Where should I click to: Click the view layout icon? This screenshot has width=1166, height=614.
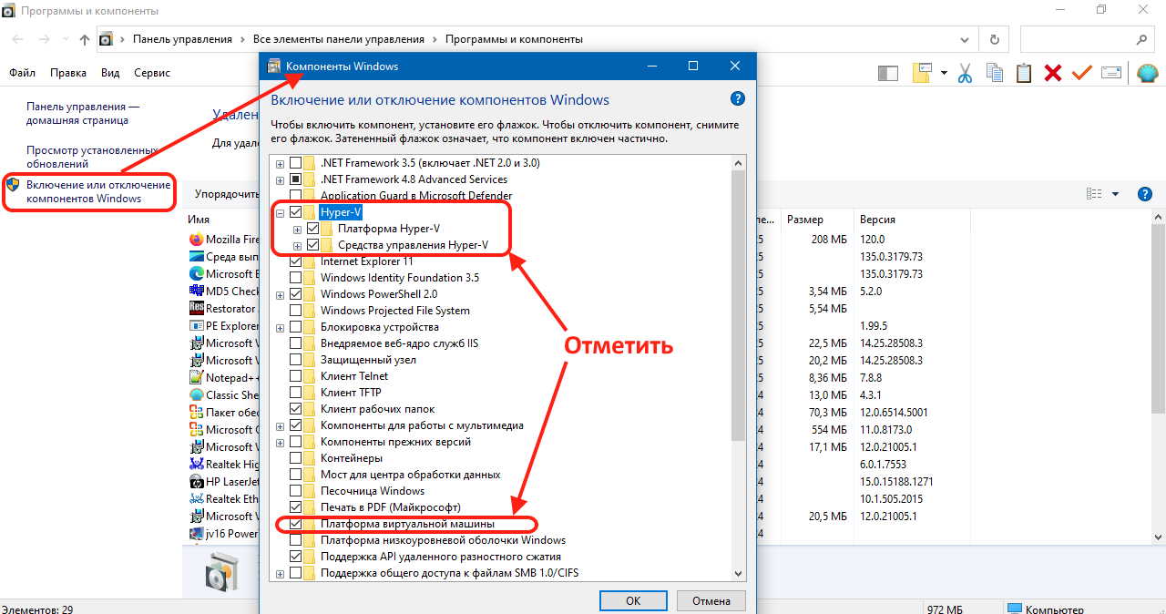tap(1094, 194)
